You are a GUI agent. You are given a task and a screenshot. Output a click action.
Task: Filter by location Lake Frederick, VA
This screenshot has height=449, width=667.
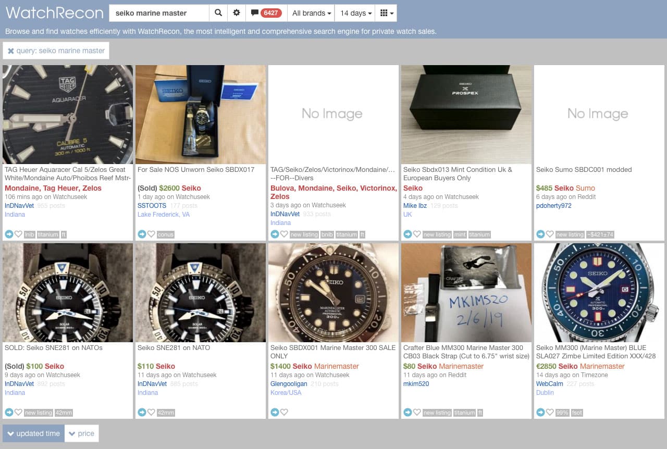164,215
